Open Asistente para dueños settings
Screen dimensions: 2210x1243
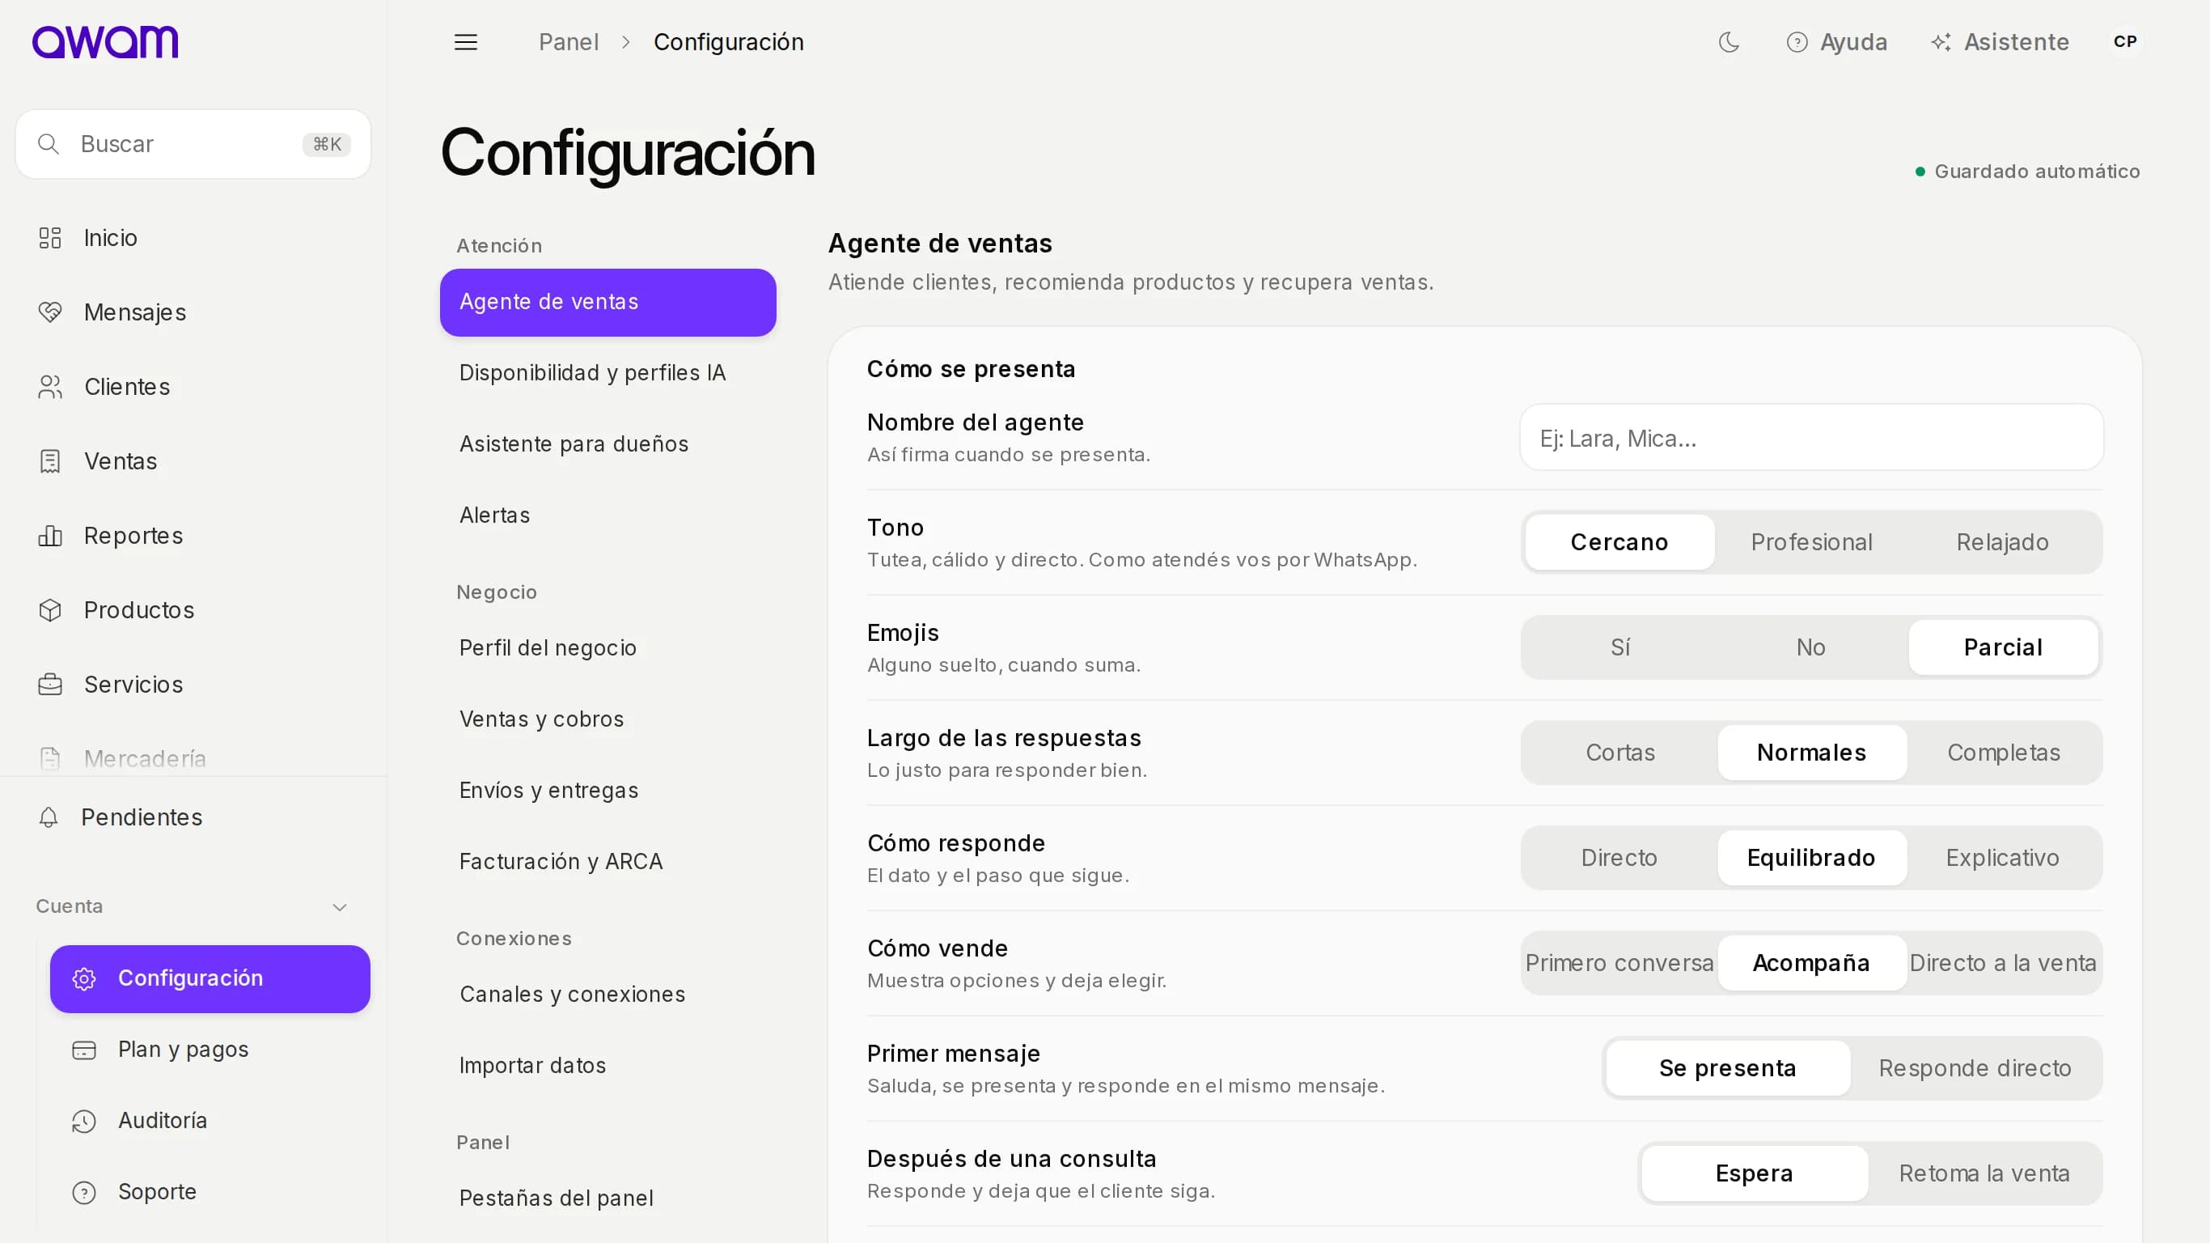click(608, 444)
